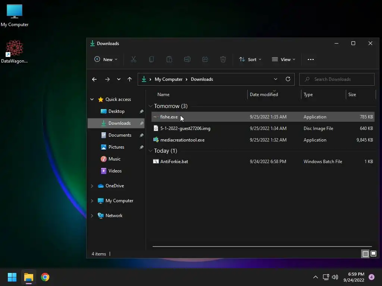This screenshot has height=286, width=382.
Task: Click the pin icon beside Documents
Action: coord(141,135)
